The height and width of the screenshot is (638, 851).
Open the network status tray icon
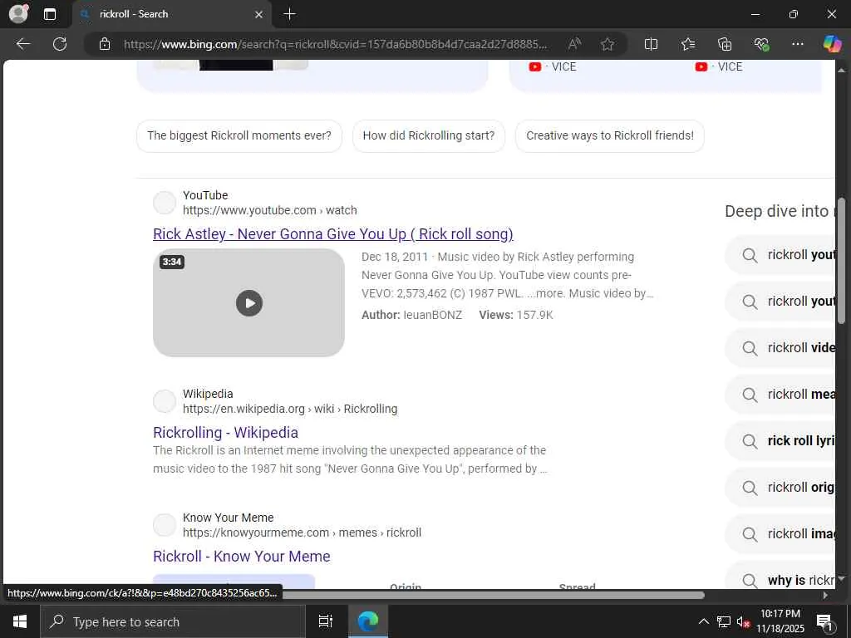tap(724, 621)
